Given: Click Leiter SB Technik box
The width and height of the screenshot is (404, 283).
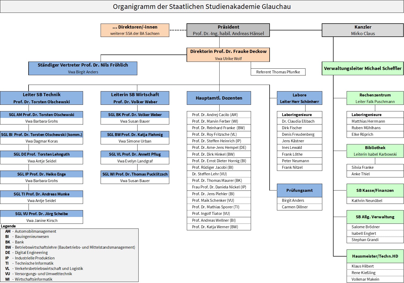Looking at the screenshot, I should 42,98.
